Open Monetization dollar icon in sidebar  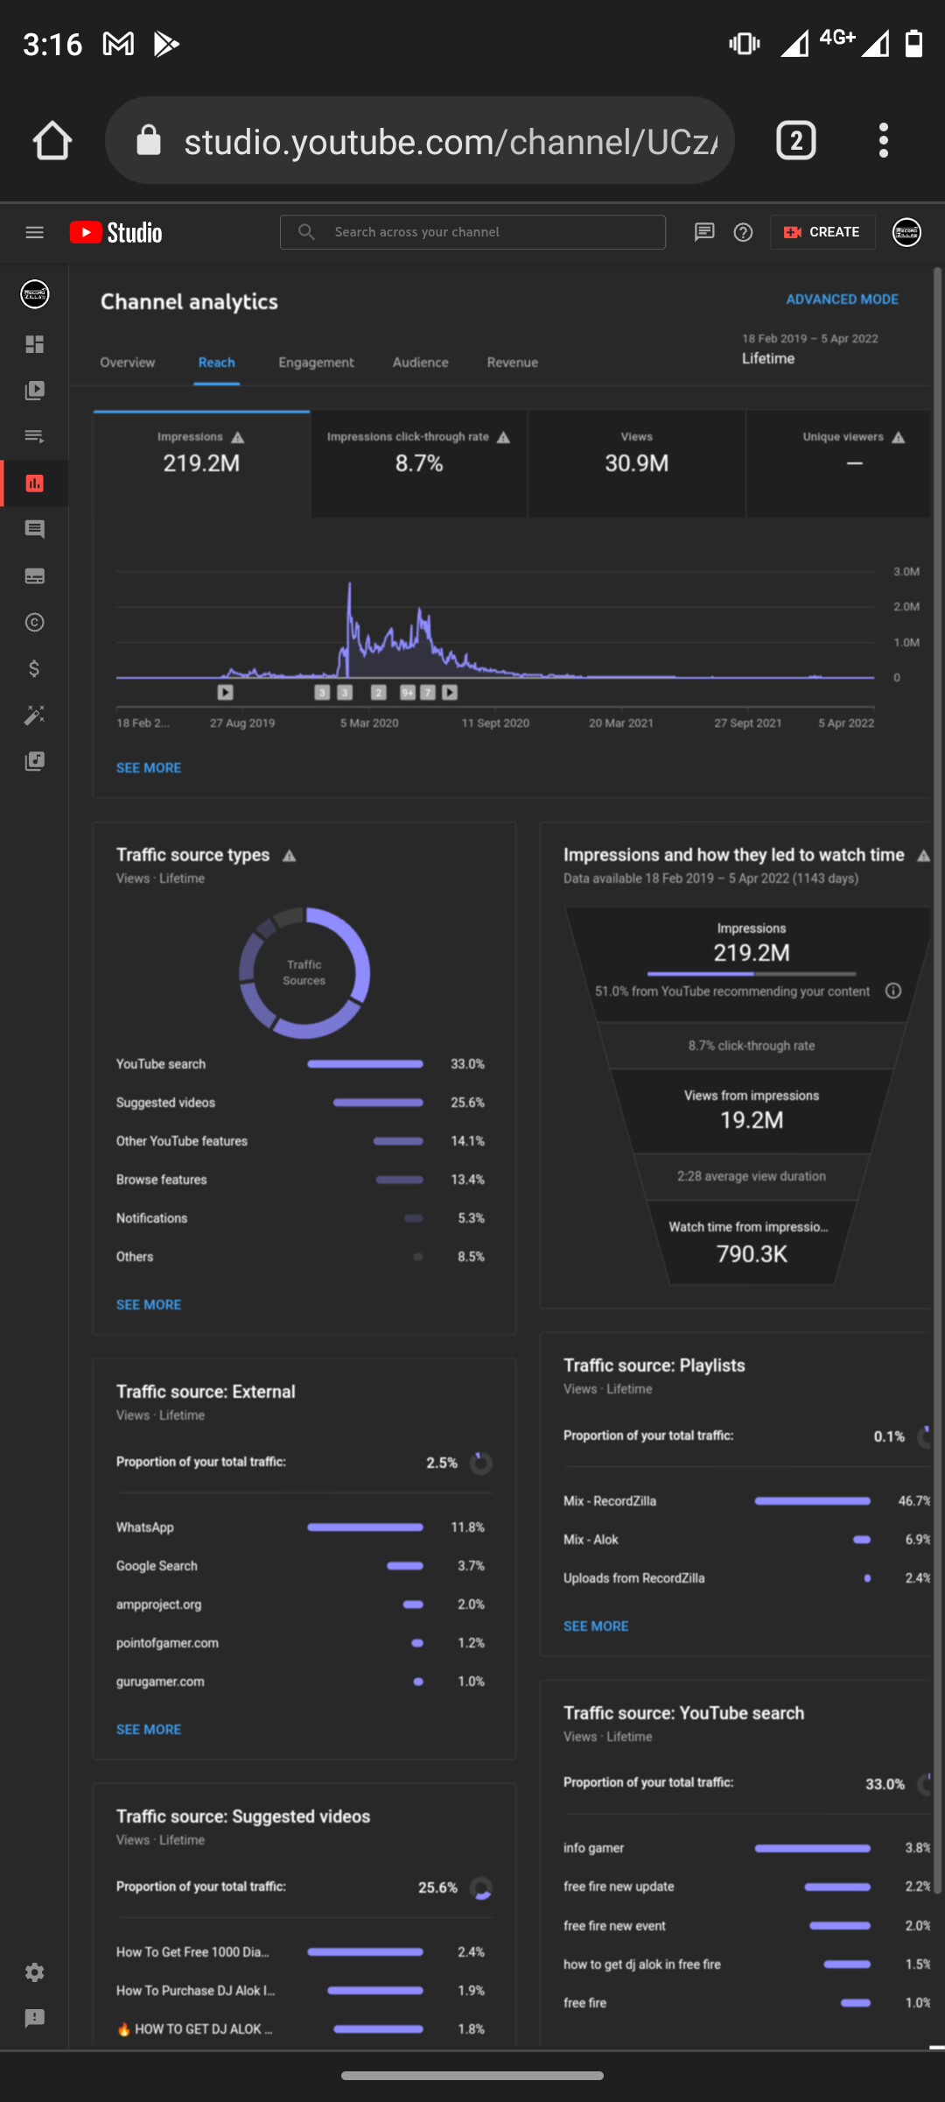(35, 669)
